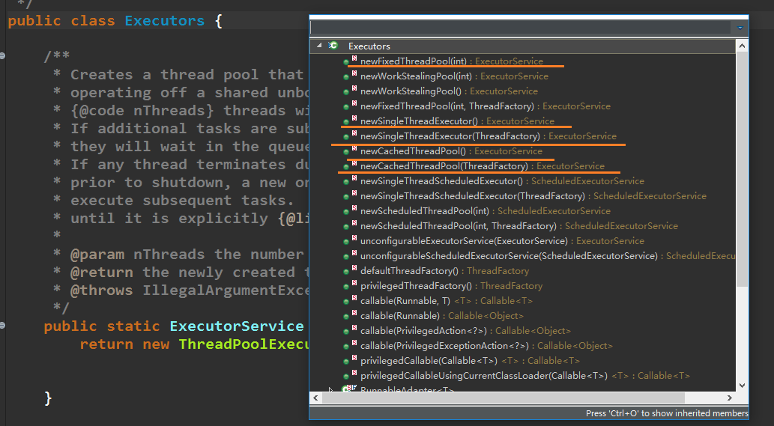This screenshot has width=774, height=426.
Task: Select privilegedCallable(Callable<T>) entry
Action: pyautogui.click(x=470, y=361)
